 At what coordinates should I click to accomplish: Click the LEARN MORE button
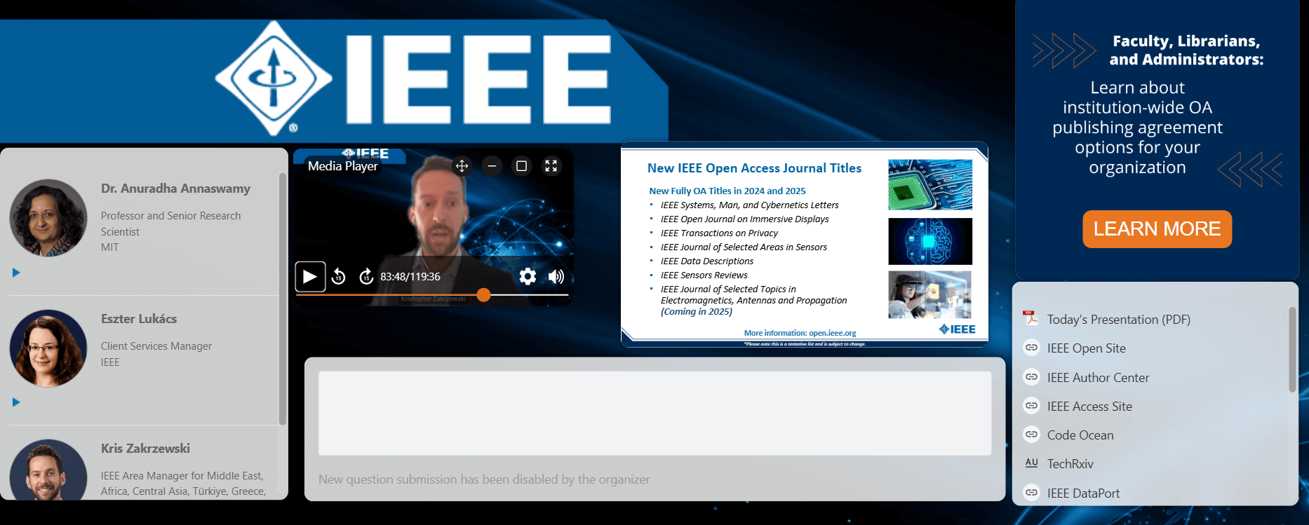pyautogui.click(x=1157, y=229)
